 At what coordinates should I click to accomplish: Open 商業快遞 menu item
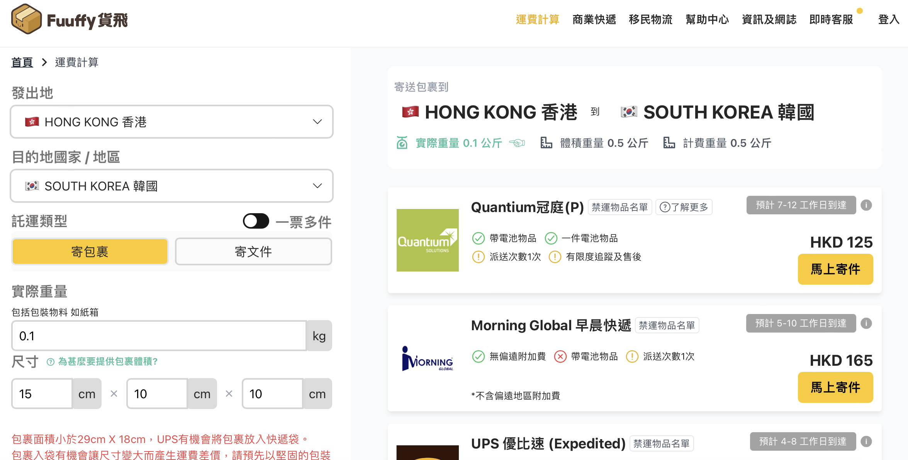point(594,19)
